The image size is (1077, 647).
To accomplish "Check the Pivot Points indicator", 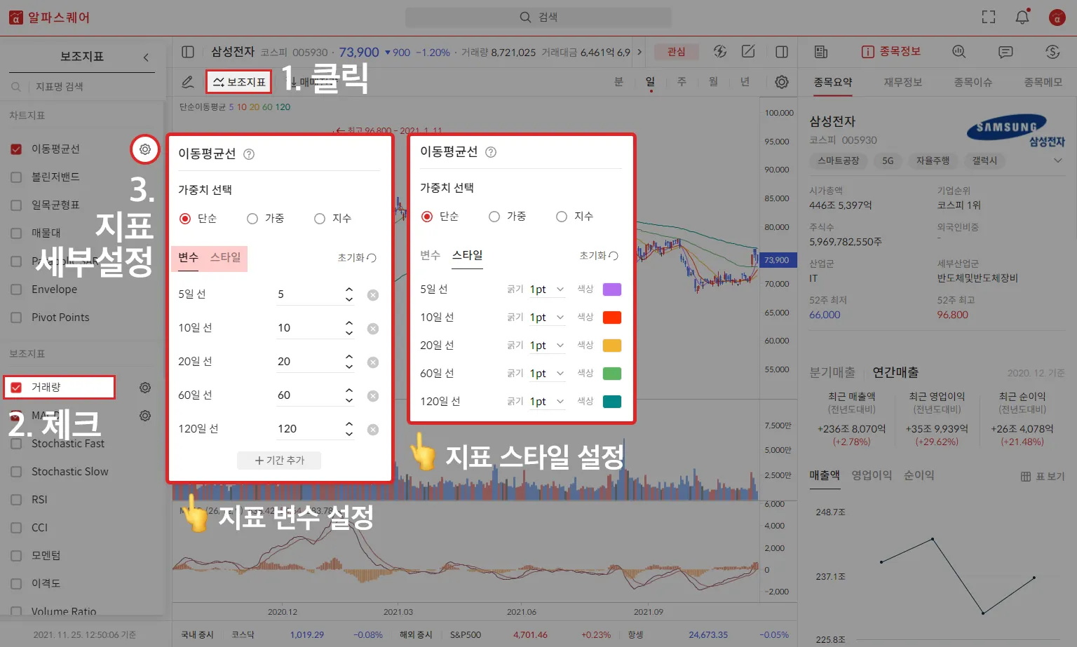I will tap(16, 318).
